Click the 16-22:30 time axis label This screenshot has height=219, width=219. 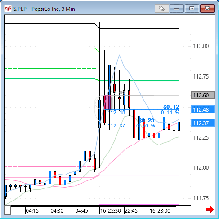coord(111,211)
